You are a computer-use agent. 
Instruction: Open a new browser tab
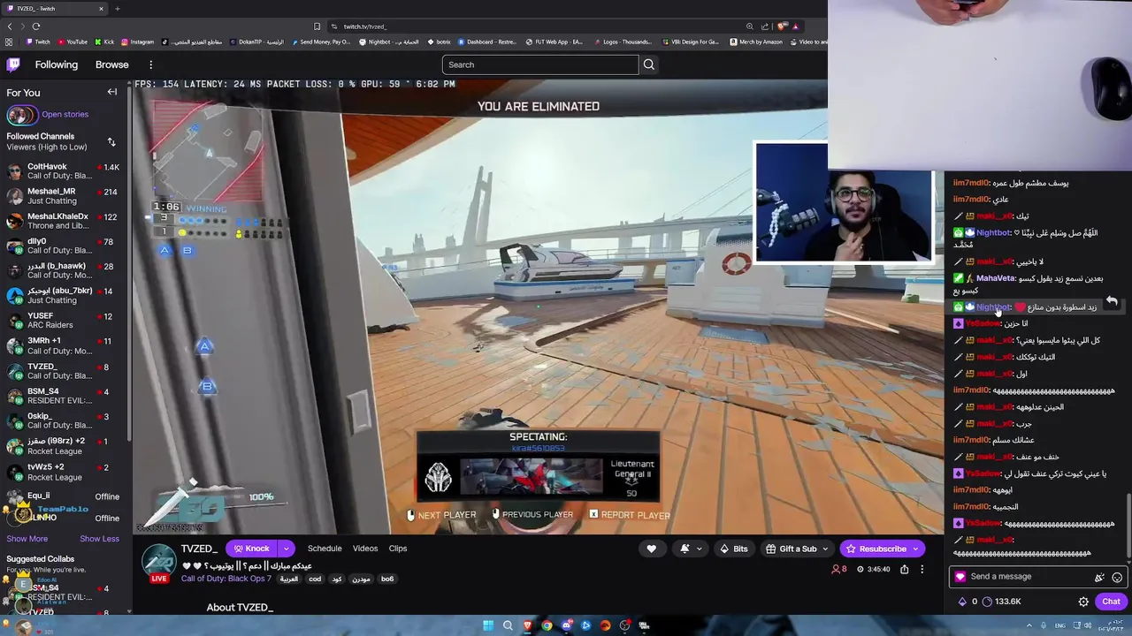[x=117, y=9]
